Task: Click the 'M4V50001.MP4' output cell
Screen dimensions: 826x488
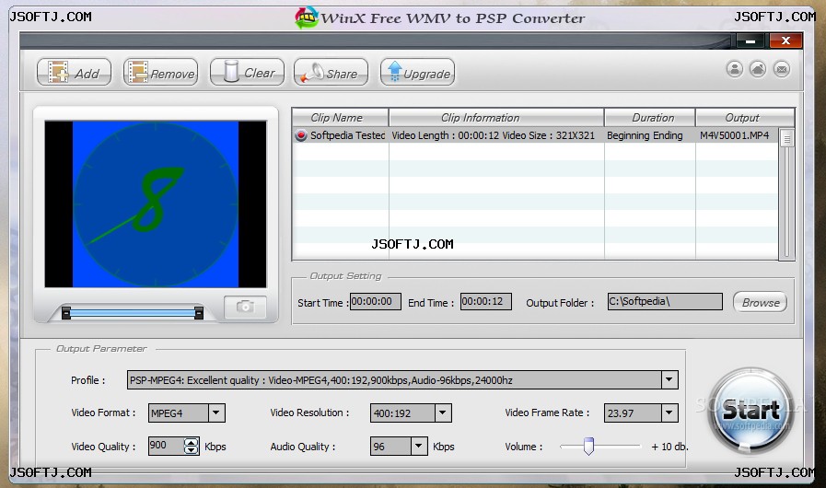Action: click(x=734, y=135)
